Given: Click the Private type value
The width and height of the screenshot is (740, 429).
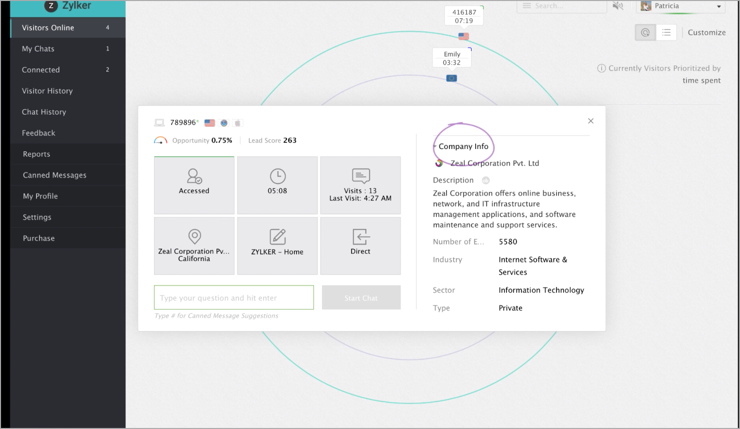Looking at the screenshot, I should pos(510,308).
